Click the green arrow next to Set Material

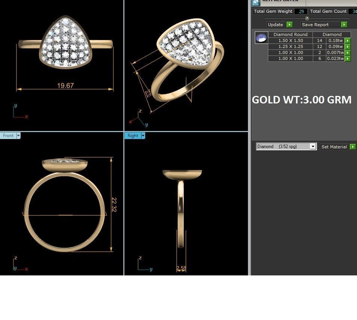click(353, 147)
